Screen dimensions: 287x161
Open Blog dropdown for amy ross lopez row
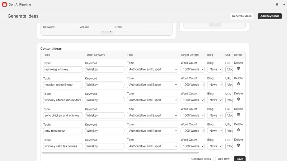[215, 131]
